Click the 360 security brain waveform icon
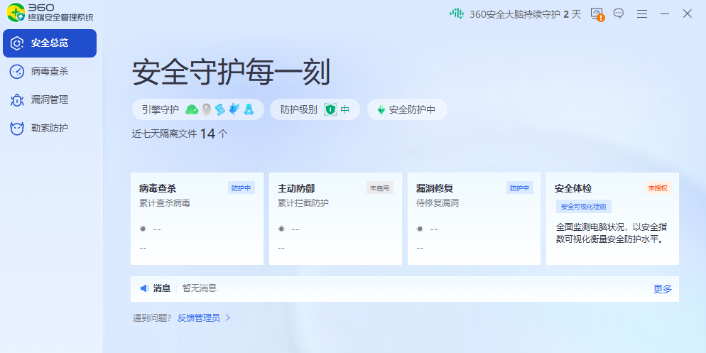 click(457, 13)
